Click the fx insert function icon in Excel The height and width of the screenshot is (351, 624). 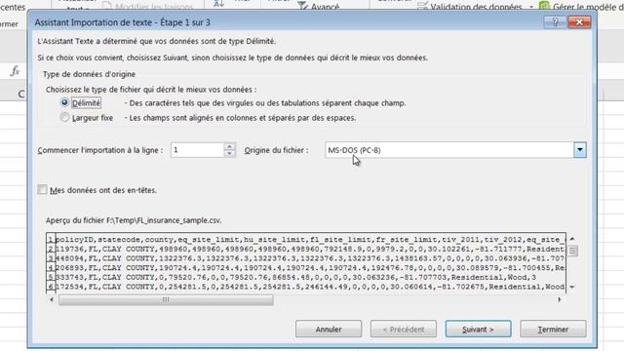pos(16,71)
